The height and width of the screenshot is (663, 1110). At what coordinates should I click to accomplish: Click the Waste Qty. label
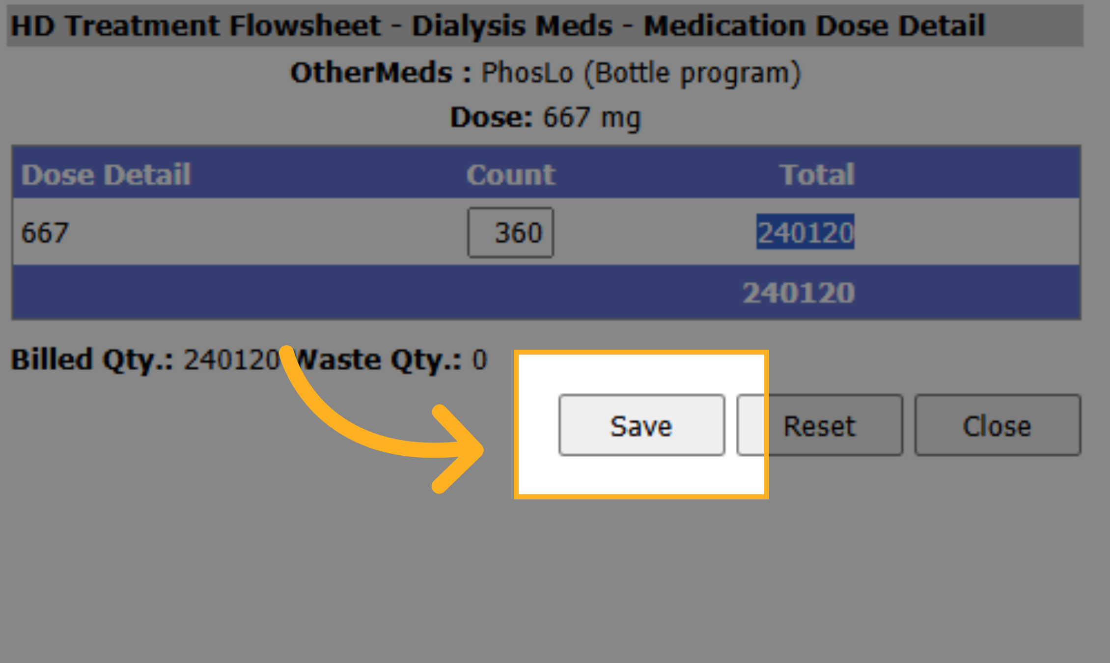coord(378,360)
